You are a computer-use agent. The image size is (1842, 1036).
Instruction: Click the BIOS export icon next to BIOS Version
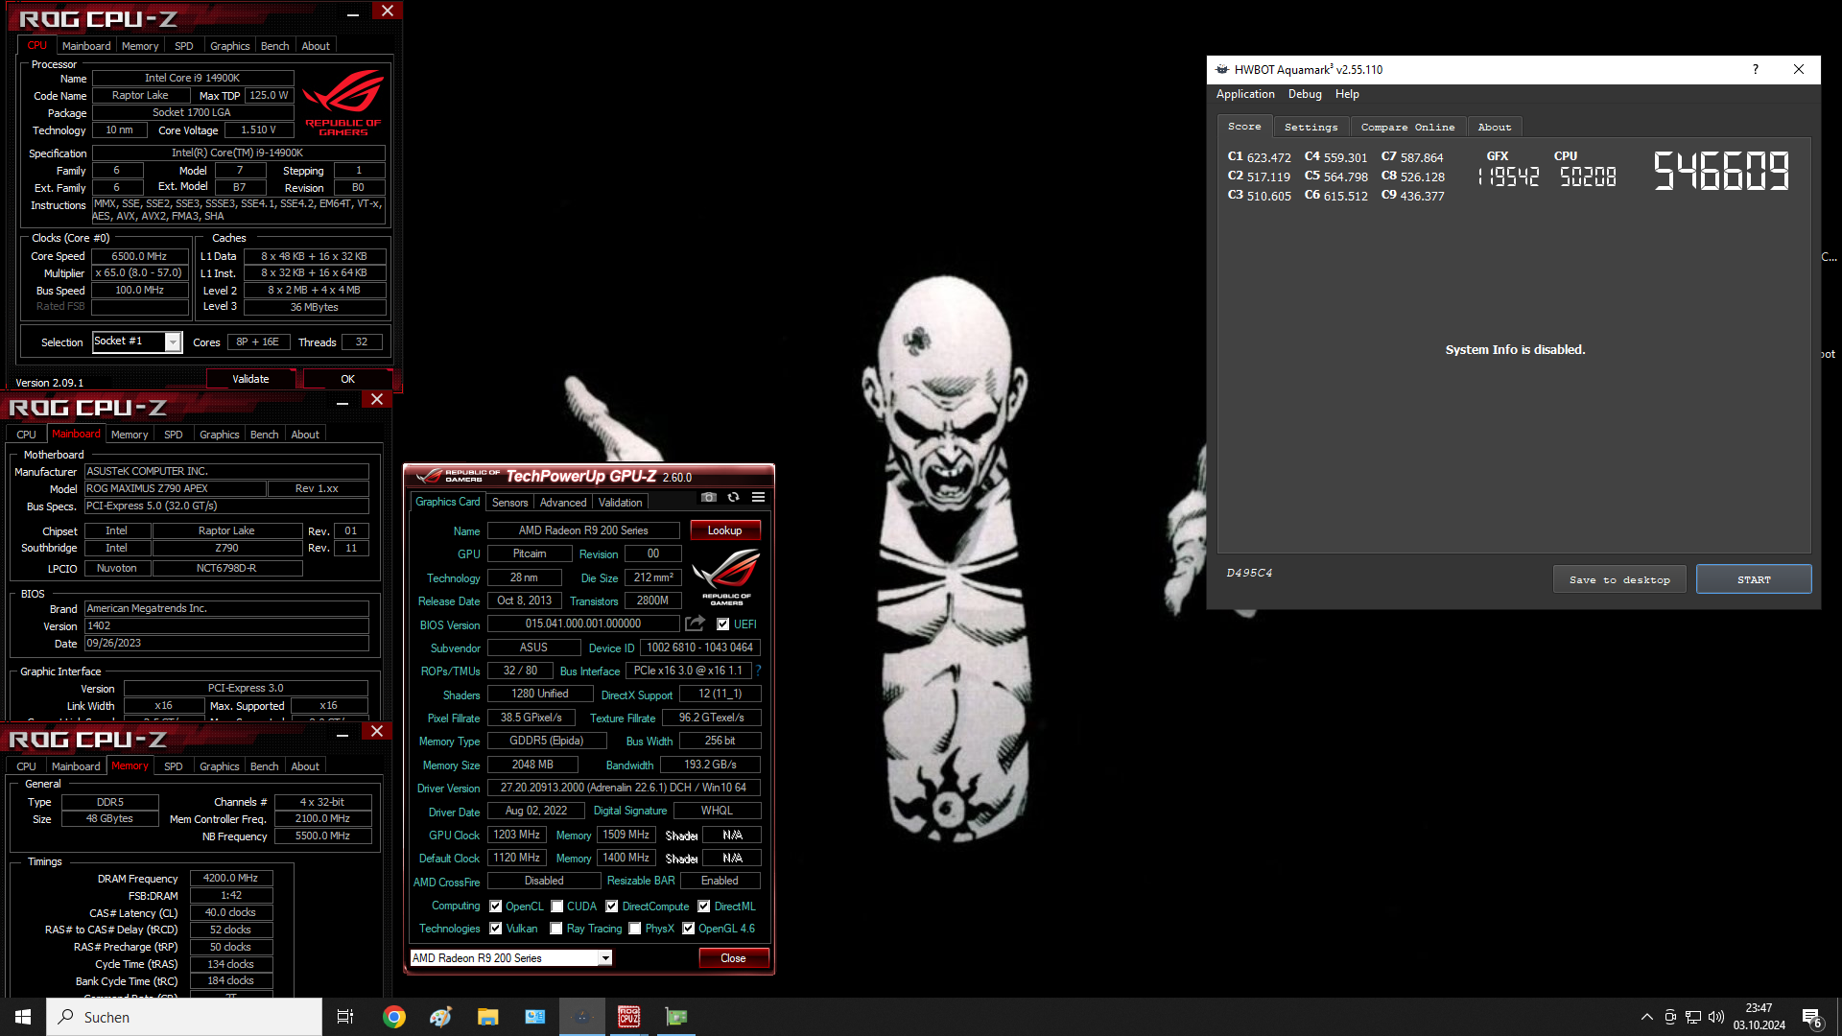pyautogui.click(x=696, y=624)
